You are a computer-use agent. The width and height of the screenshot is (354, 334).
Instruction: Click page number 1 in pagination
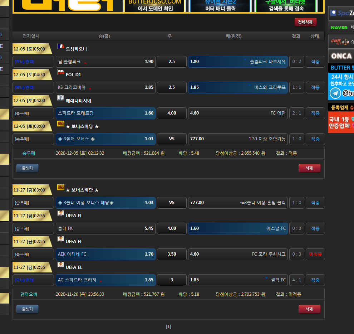[x=168, y=326]
